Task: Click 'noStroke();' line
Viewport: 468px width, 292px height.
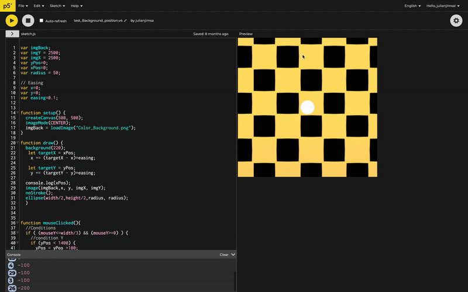Action: point(39,193)
